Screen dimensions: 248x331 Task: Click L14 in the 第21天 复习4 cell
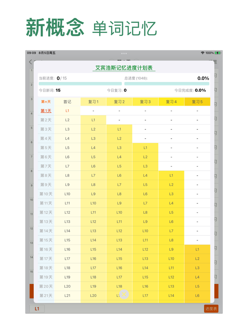click(x=171, y=296)
